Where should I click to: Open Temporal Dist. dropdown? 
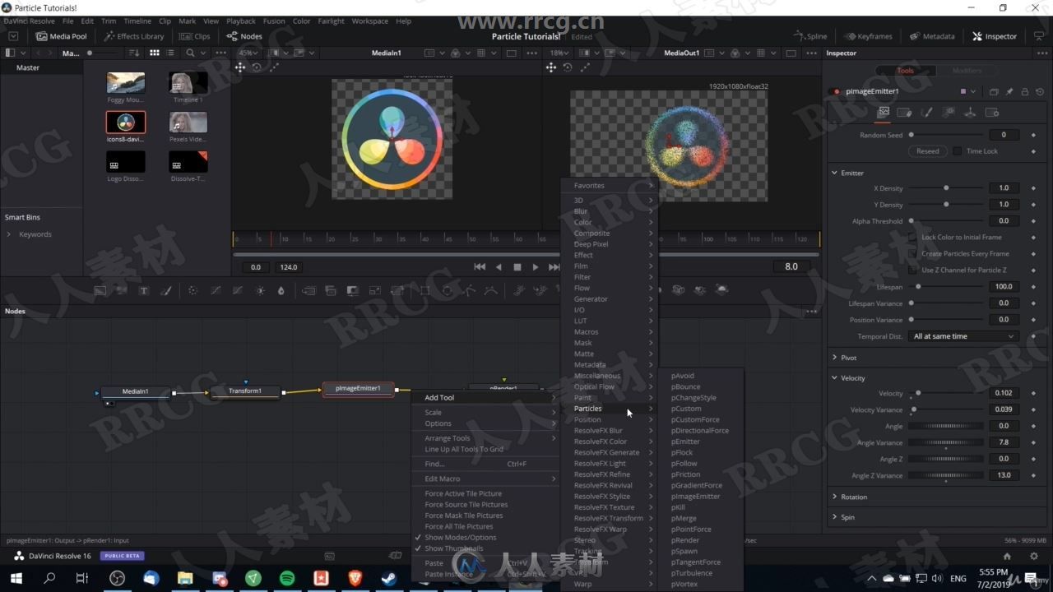tap(963, 336)
